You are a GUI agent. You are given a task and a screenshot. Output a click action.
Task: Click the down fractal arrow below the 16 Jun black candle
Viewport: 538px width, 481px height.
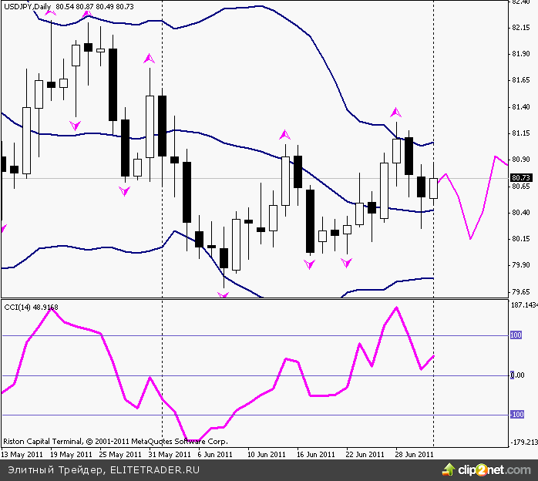click(x=310, y=264)
